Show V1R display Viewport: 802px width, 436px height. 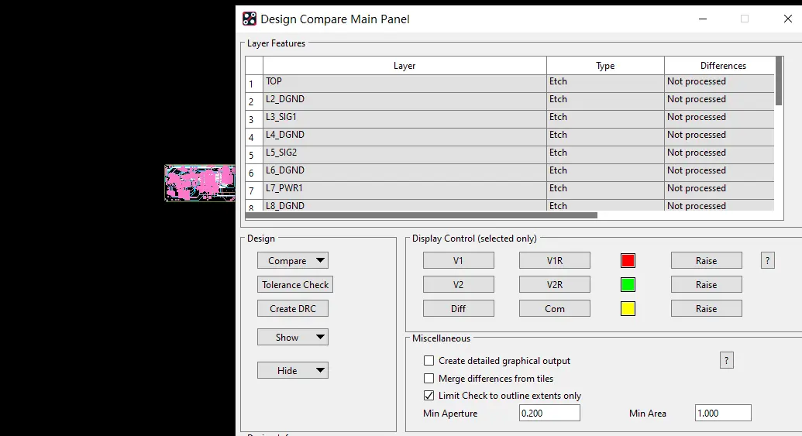pyautogui.click(x=555, y=260)
